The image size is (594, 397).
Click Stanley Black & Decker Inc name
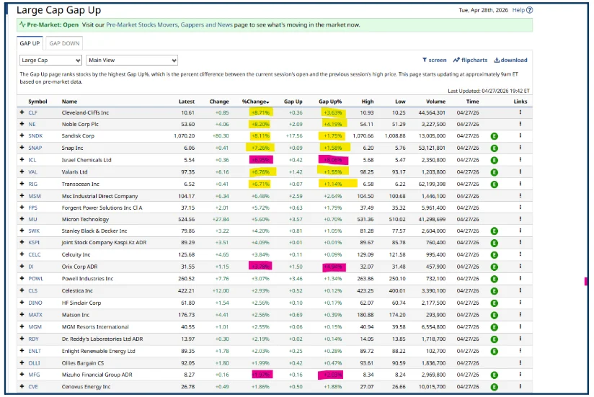coord(94,231)
